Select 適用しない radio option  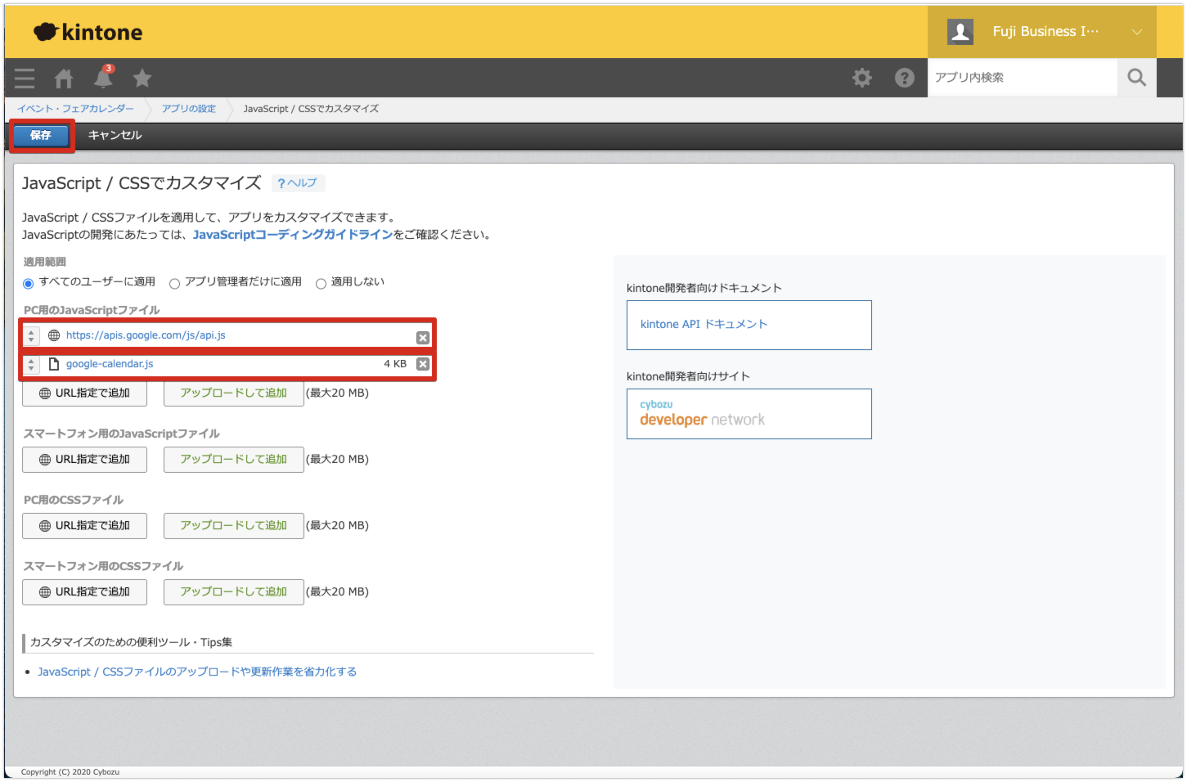pos(321,283)
